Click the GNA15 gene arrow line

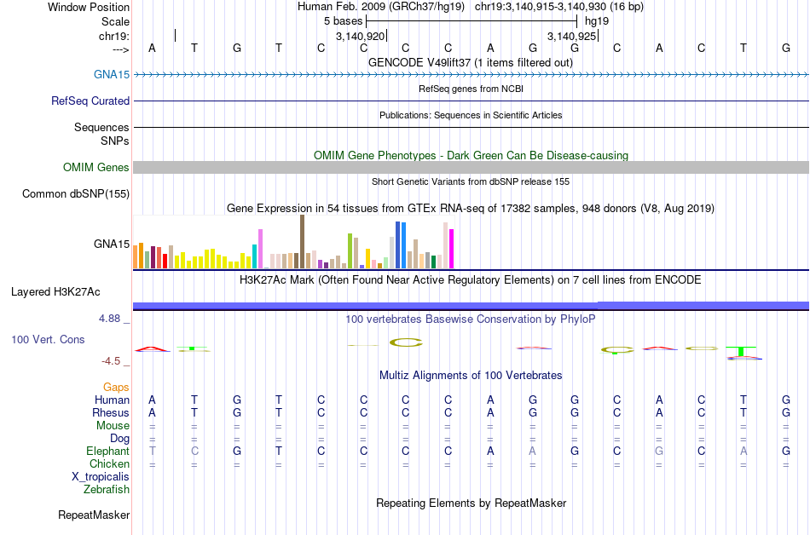[472, 75]
